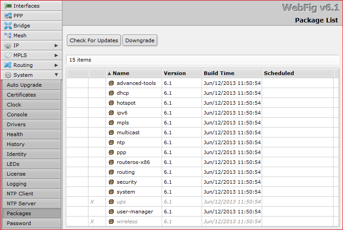Click the user-manager package icon
This screenshot has width=343, height=230.
(111, 212)
